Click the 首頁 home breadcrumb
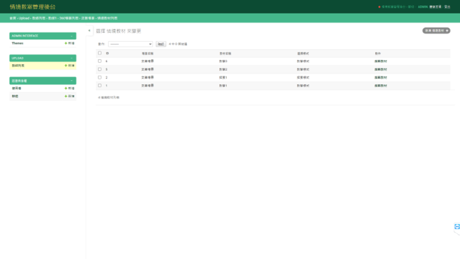 13,18
